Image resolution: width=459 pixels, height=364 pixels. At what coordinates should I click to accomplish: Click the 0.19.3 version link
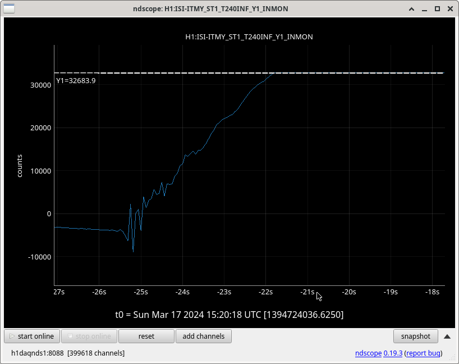393,353
